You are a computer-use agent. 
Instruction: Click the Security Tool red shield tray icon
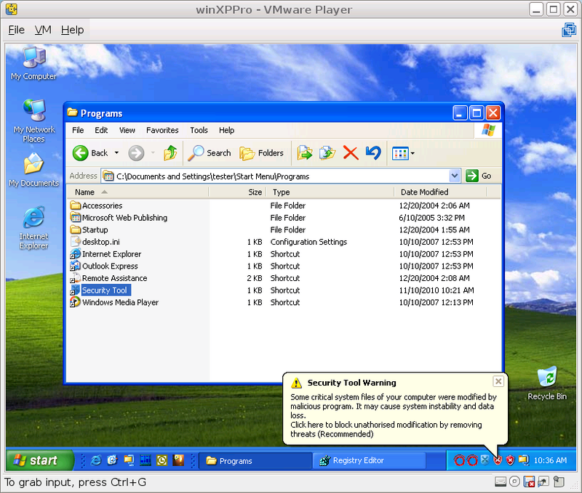coord(498,460)
